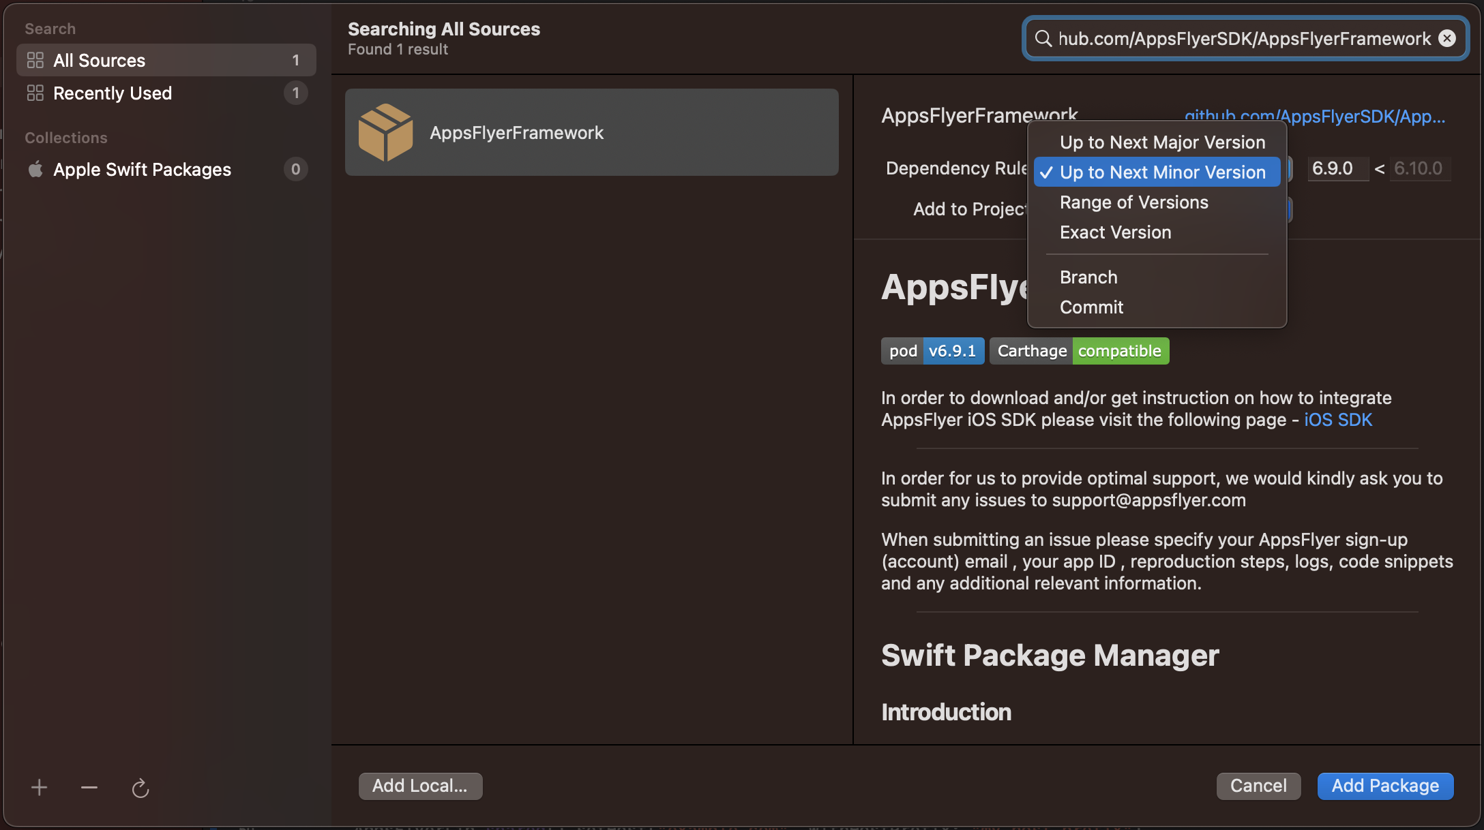Pick Branch dependency rule
The image size is (1484, 830).
click(1088, 277)
